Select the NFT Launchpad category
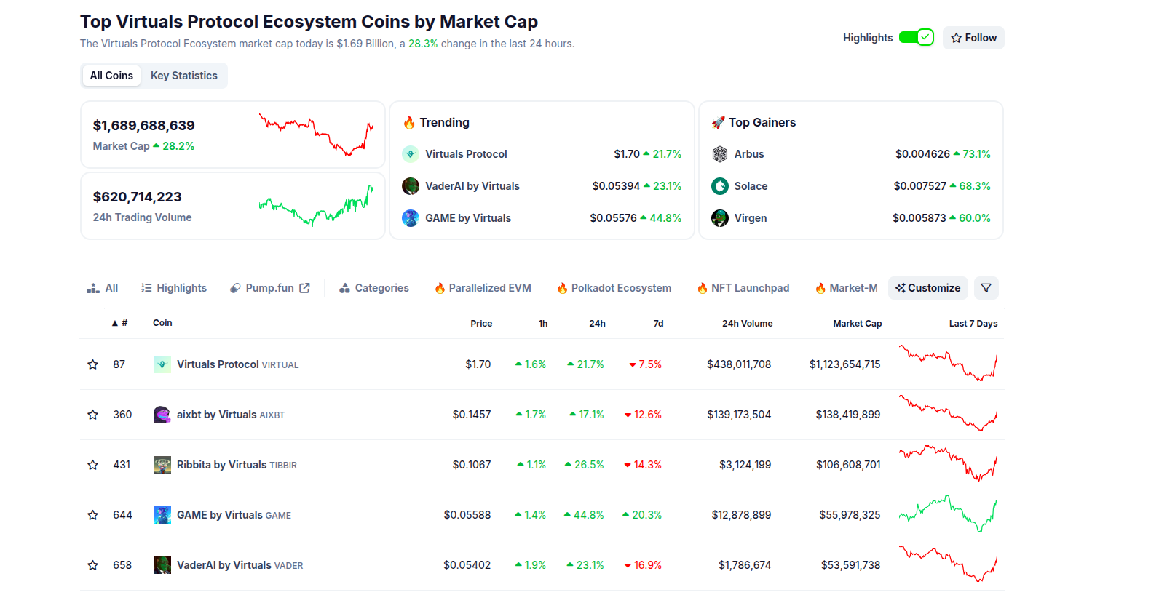The image size is (1159, 595). (x=743, y=288)
